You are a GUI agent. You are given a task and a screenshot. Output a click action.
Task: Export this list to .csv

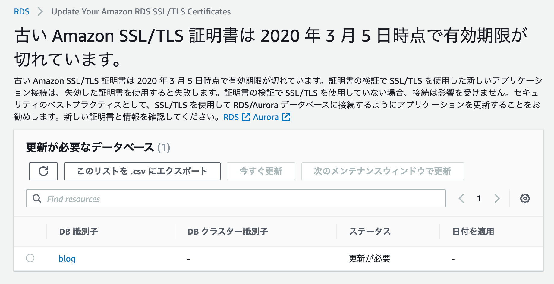pyautogui.click(x=142, y=171)
